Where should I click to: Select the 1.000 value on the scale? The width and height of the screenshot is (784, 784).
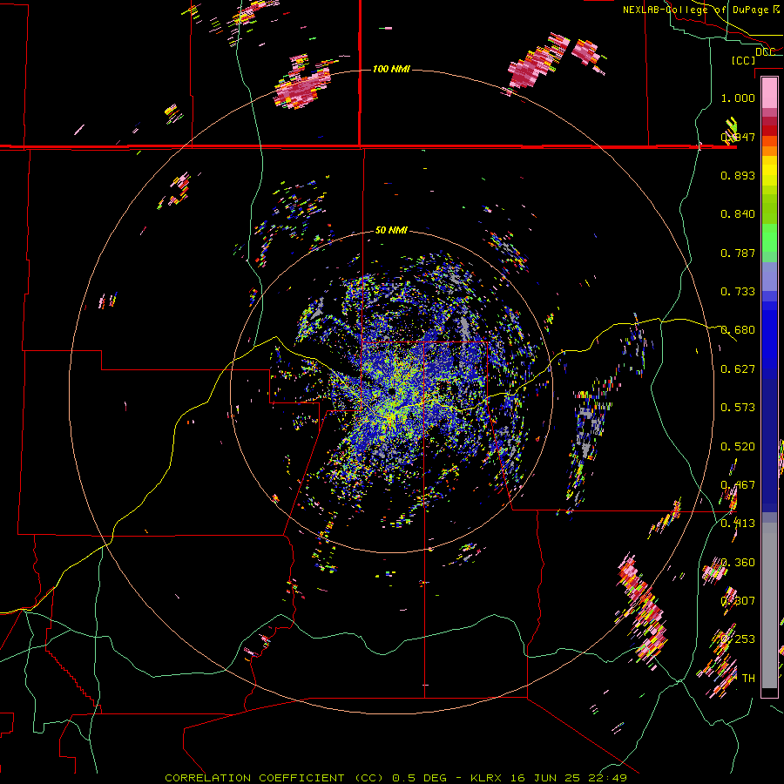tap(738, 98)
